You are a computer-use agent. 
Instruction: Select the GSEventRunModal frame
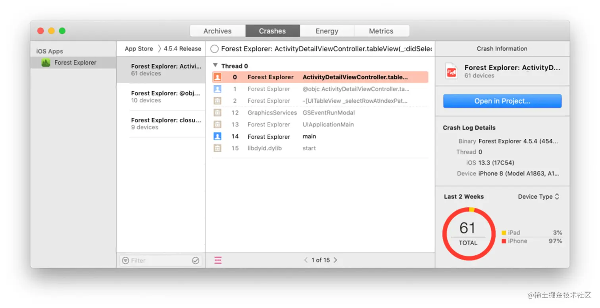320,113
